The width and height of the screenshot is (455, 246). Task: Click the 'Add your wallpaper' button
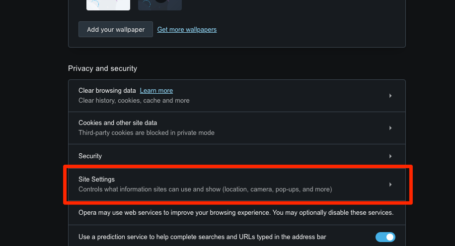pyautogui.click(x=116, y=29)
